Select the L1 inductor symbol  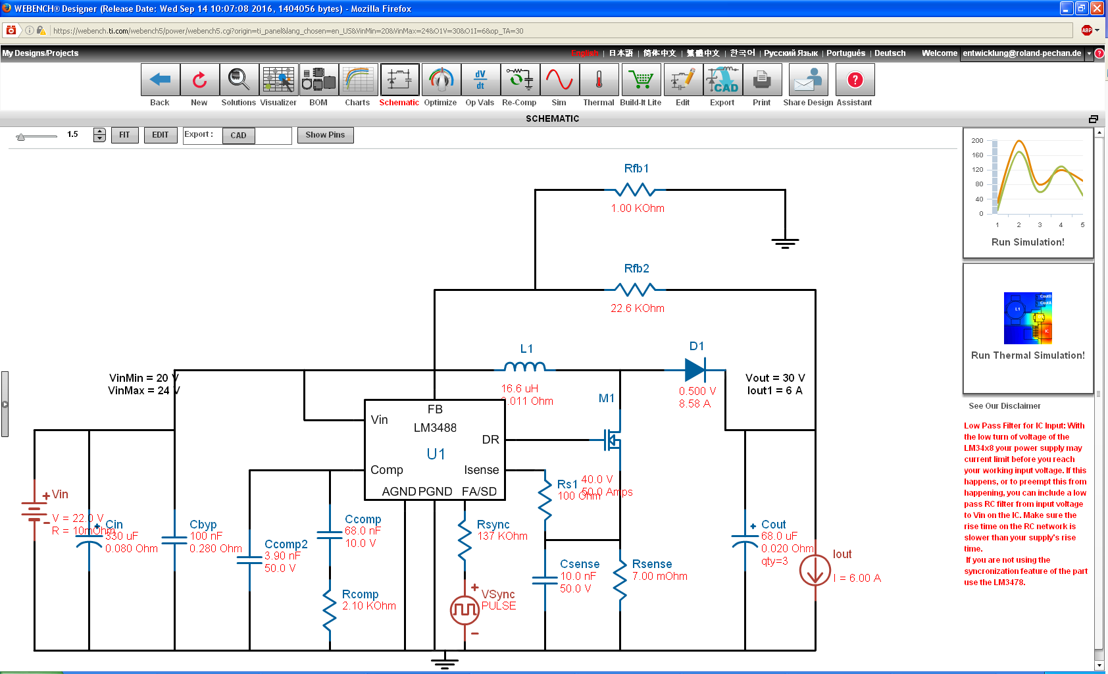tap(524, 367)
